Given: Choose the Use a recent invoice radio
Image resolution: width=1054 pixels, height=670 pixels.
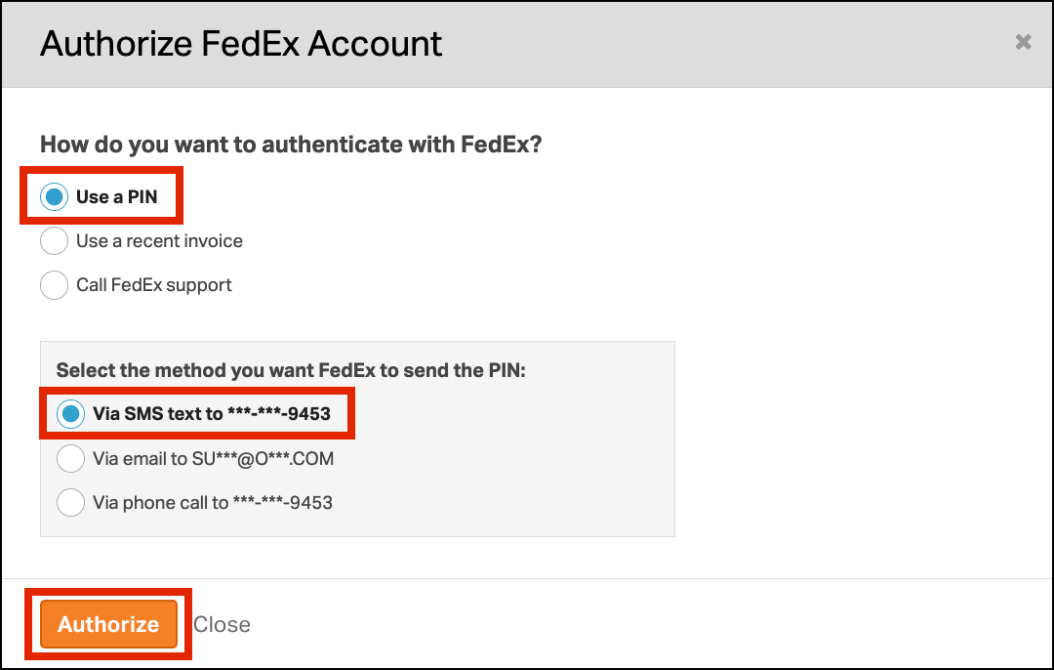Looking at the screenshot, I should [54, 241].
